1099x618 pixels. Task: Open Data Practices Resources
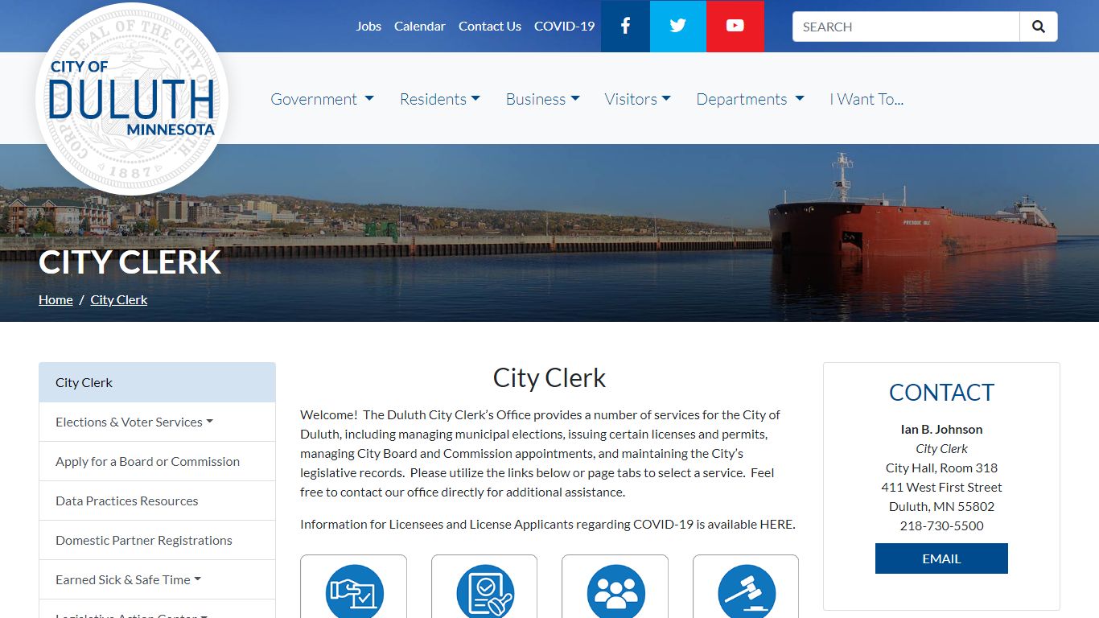point(157,501)
